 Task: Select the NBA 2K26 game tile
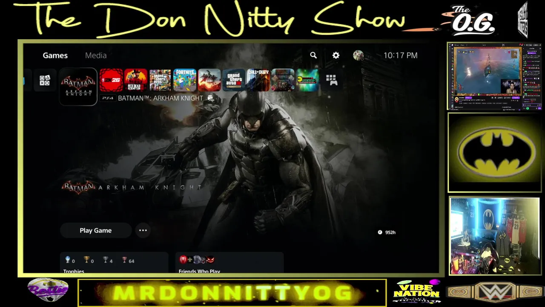coord(111,80)
